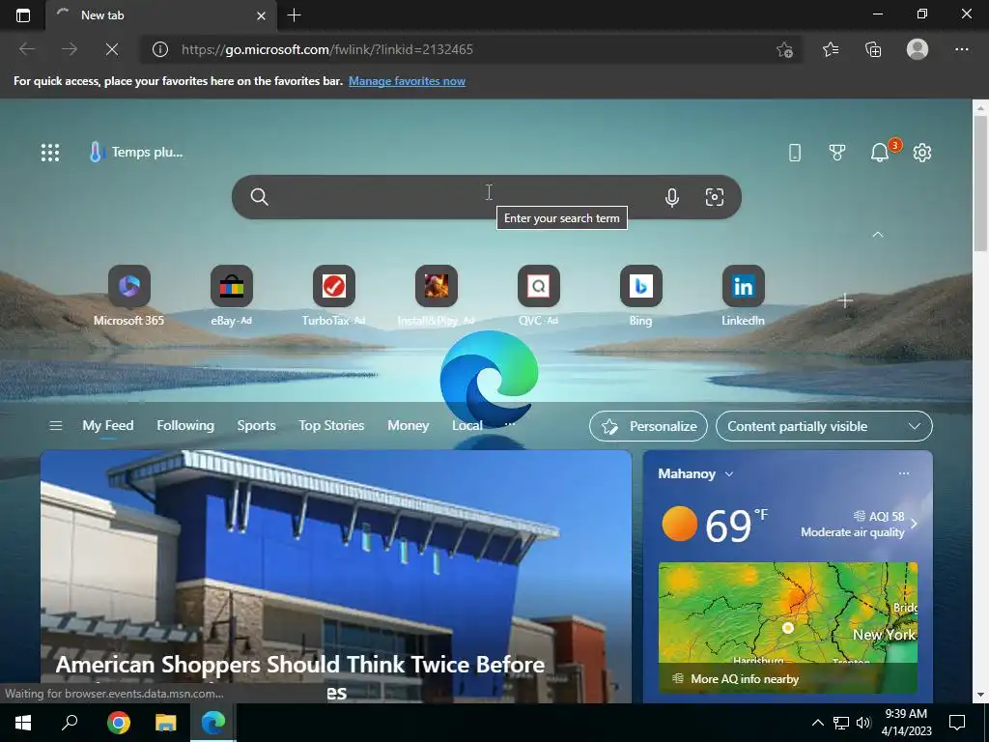Start voice search with microphone
Viewport: 989px width, 742px height.
tap(672, 197)
